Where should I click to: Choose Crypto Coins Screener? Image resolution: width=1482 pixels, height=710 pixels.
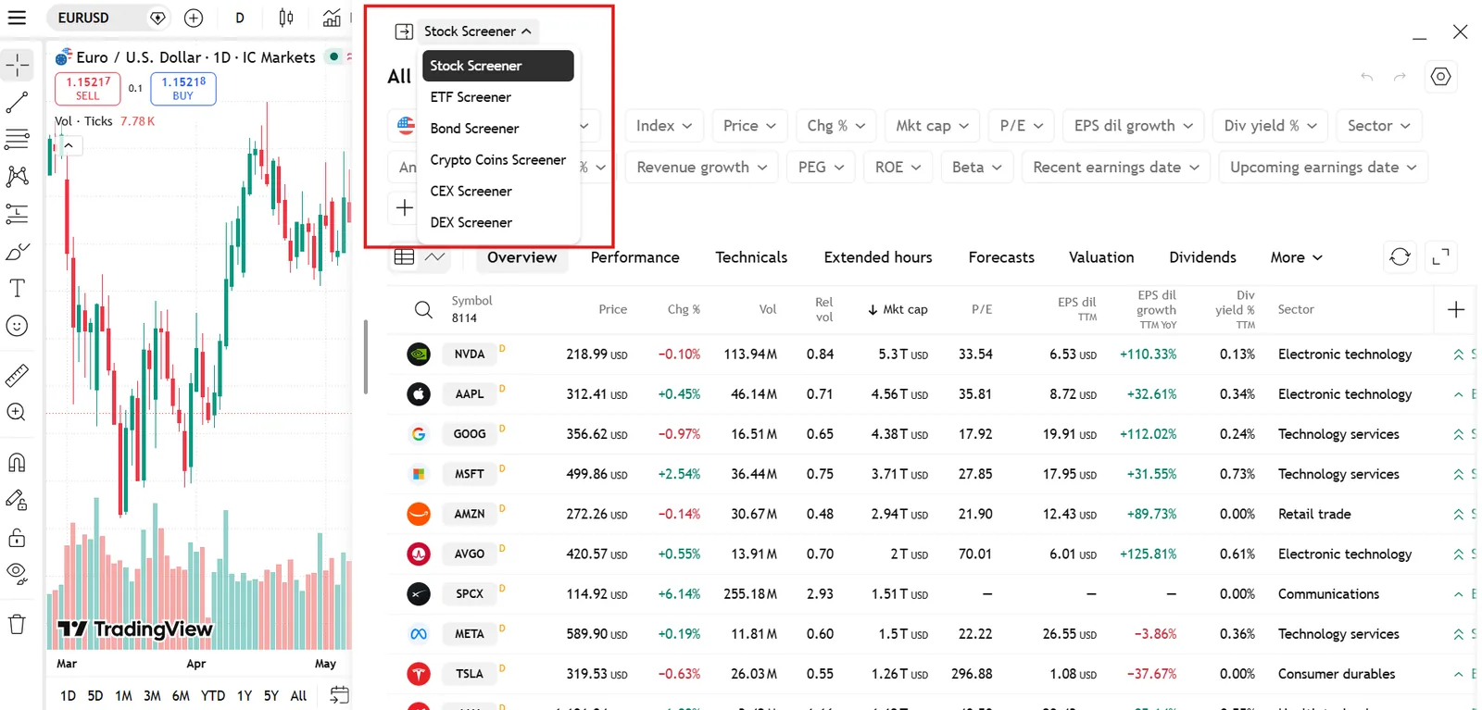[x=497, y=160]
